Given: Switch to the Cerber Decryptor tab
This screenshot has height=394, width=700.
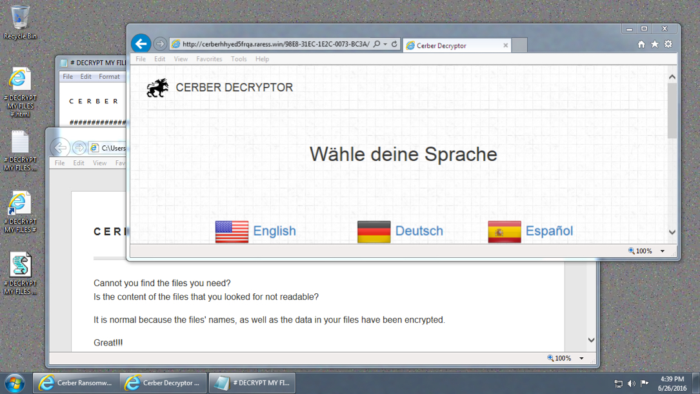Looking at the screenshot, I should click(x=452, y=46).
